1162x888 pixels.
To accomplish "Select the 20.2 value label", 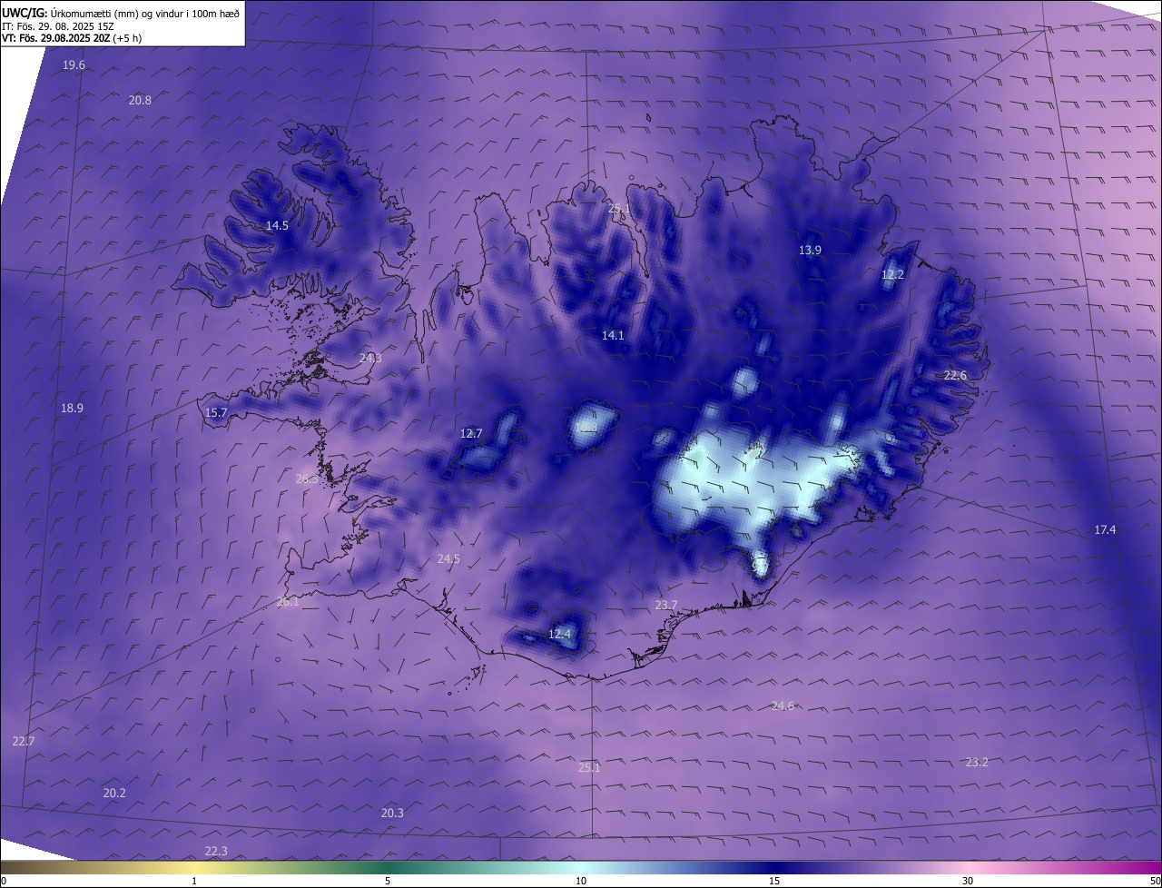I will coord(114,794).
